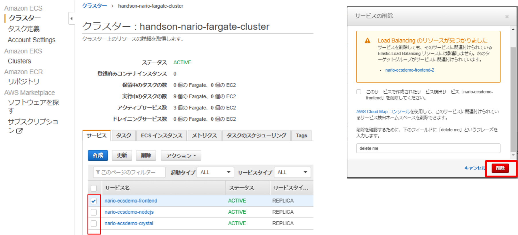Open Account Settings in the sidebar
Image resolution: width=518 pixels, height=235 pixels.
coord(32,40)
